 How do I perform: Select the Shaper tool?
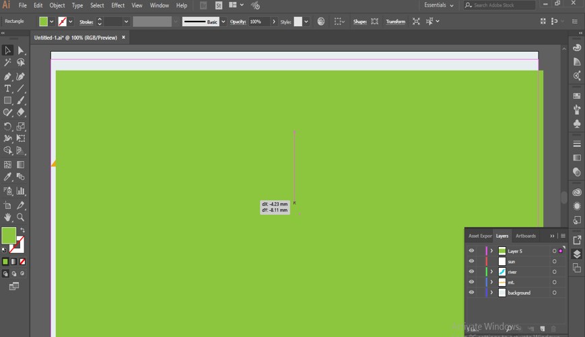coord(7,112)
